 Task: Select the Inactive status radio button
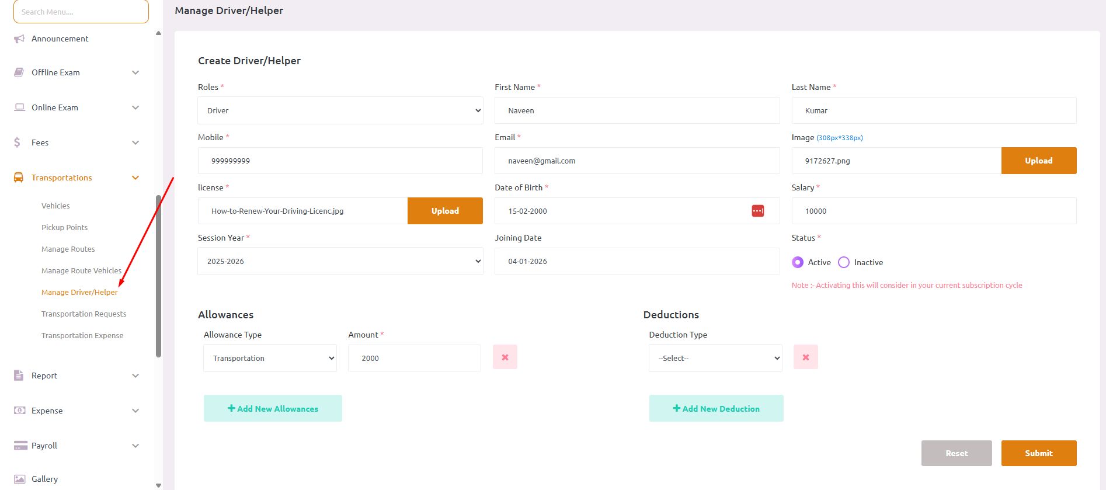pos(844,262)
